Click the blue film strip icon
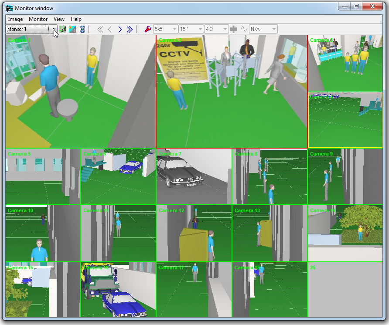This screenshot has height=325, width=389. pyautogui.click(x=82, y=29)
